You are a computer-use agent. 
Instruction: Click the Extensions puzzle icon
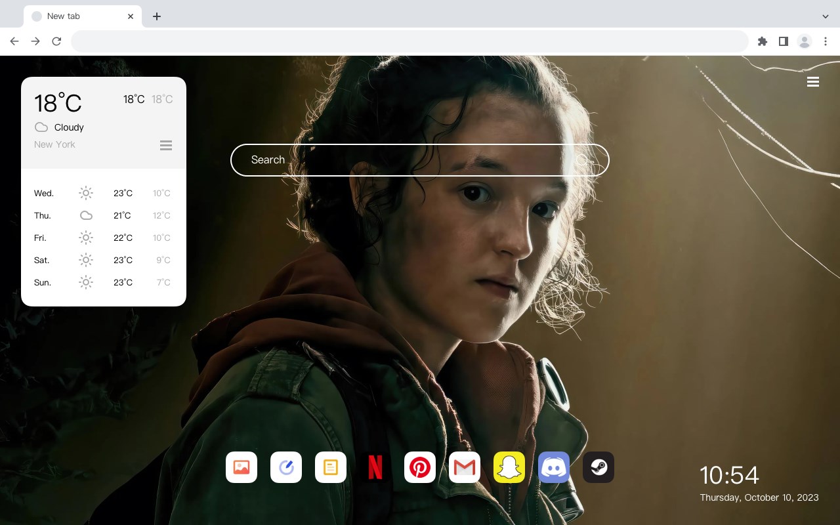pyautogui.click(x=762, y=41)
